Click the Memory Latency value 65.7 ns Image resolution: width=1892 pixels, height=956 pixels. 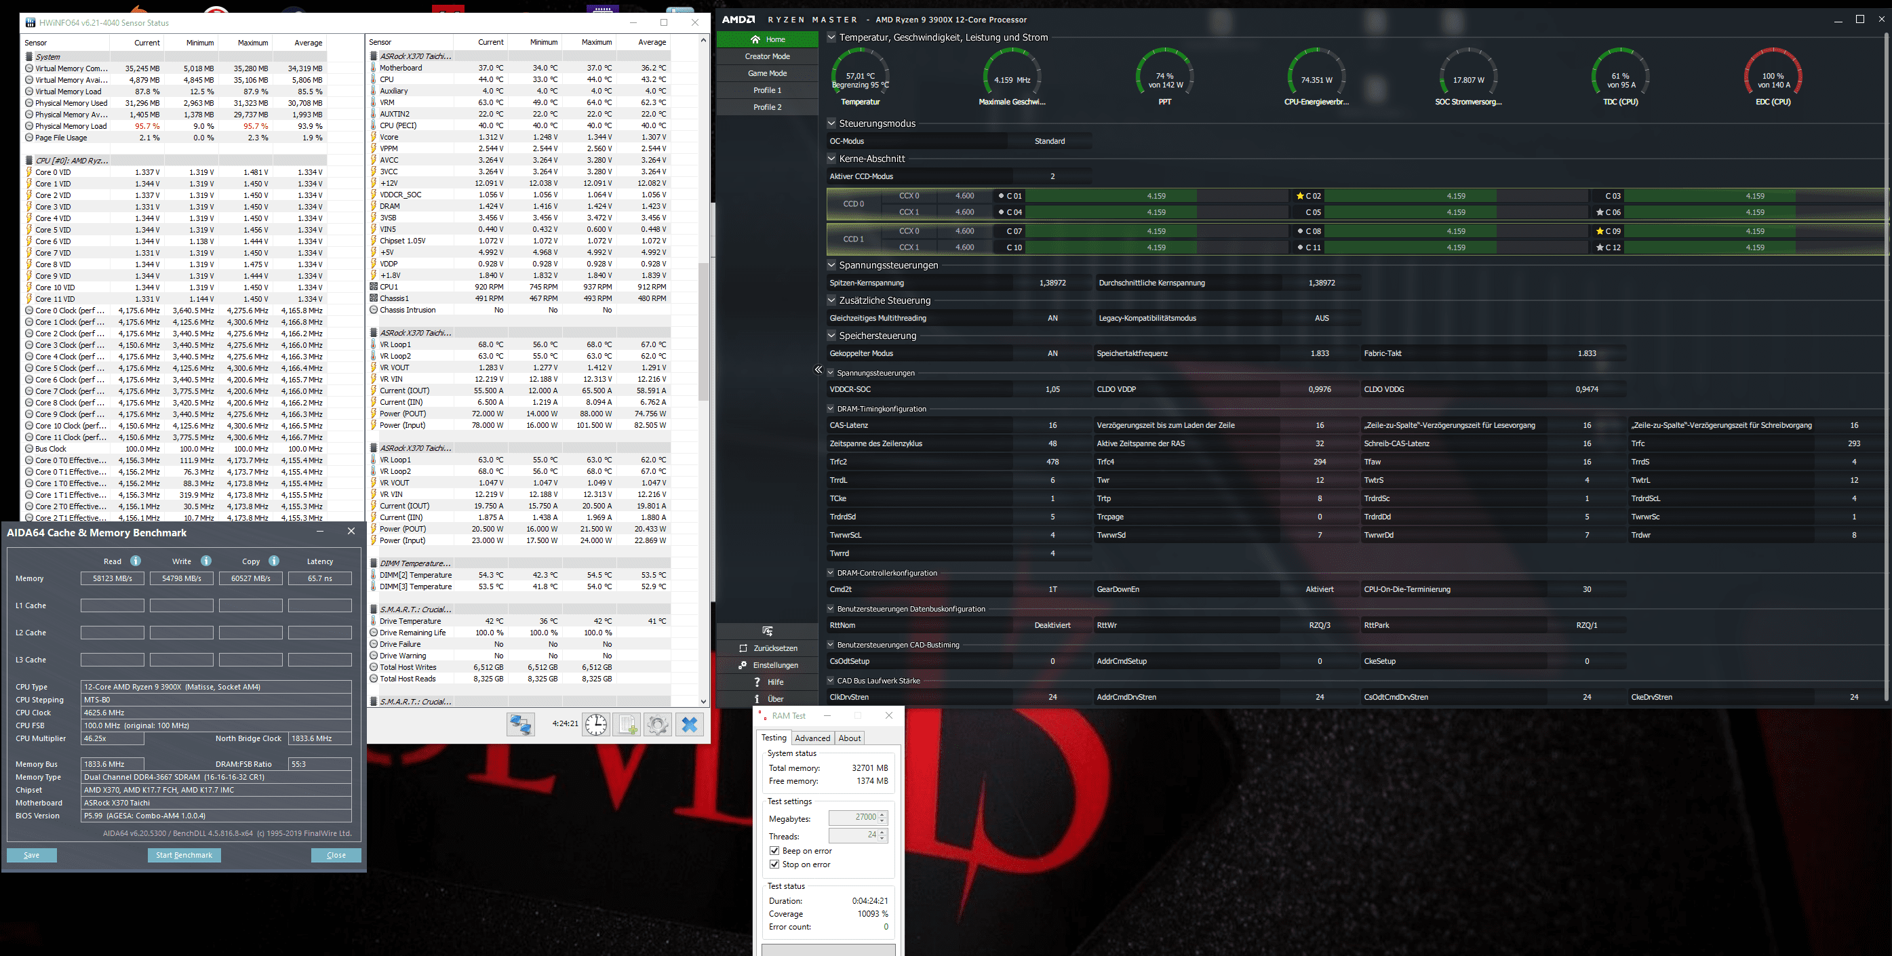coord(319,578)
